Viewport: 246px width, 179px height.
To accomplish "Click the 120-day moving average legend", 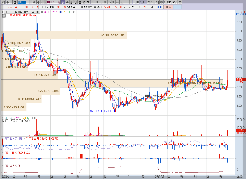I will [x=74, y=12].
